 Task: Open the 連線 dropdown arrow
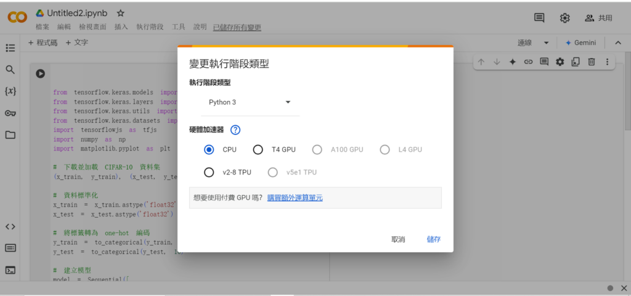[x=545, y=43]
